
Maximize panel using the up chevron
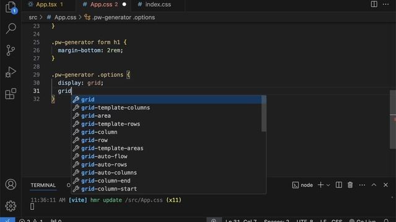(374, 185)
